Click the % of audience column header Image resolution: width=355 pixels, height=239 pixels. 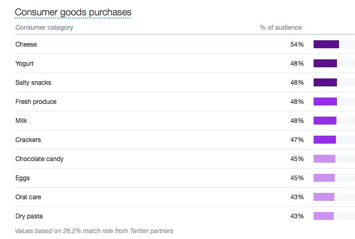(281, 28)
